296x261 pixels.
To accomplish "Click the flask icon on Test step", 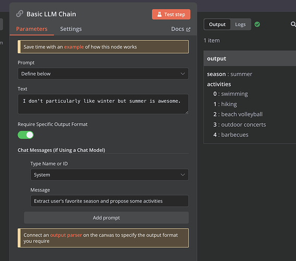I will tap(160, 14).
